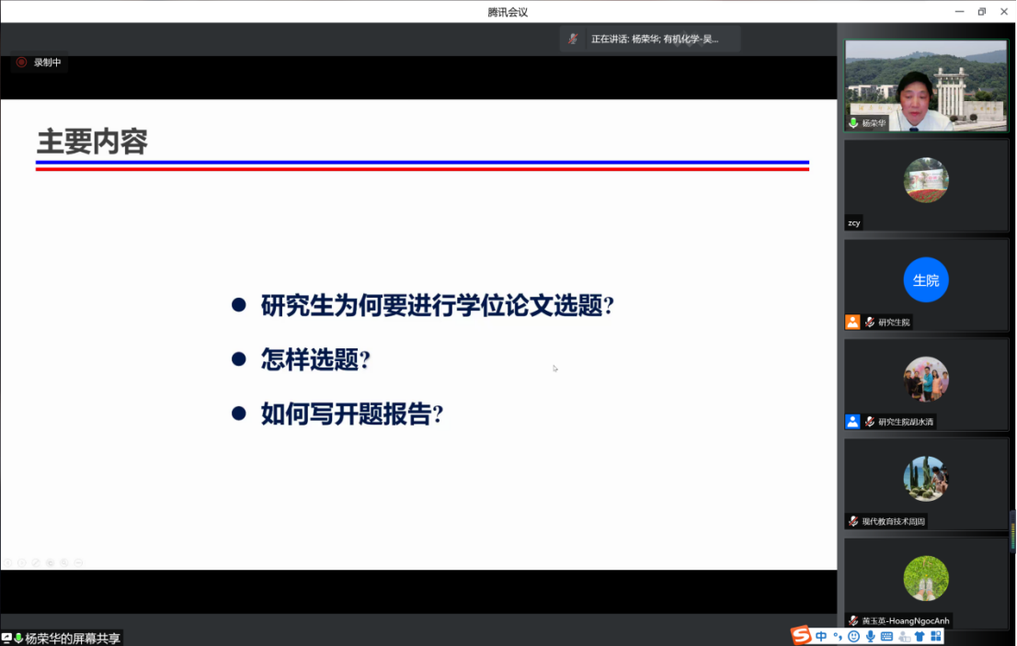Click Sogou account user icon
This screenshot has width=1017, height=646.
[x=904, y=637]
